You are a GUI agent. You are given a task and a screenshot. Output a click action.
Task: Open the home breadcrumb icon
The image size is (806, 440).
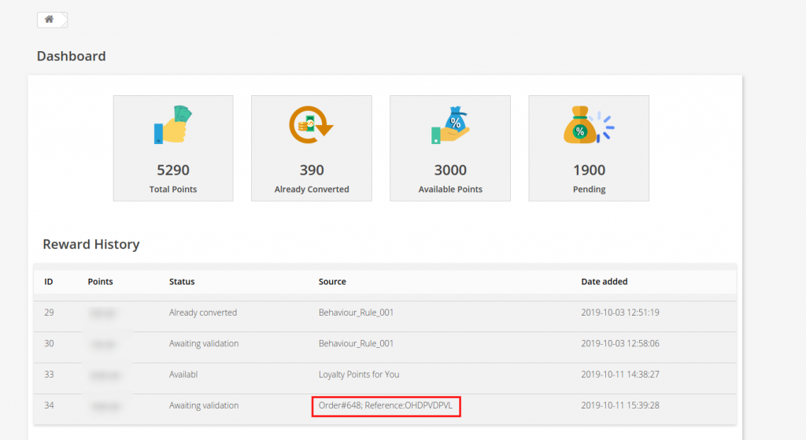pos(50,20)
